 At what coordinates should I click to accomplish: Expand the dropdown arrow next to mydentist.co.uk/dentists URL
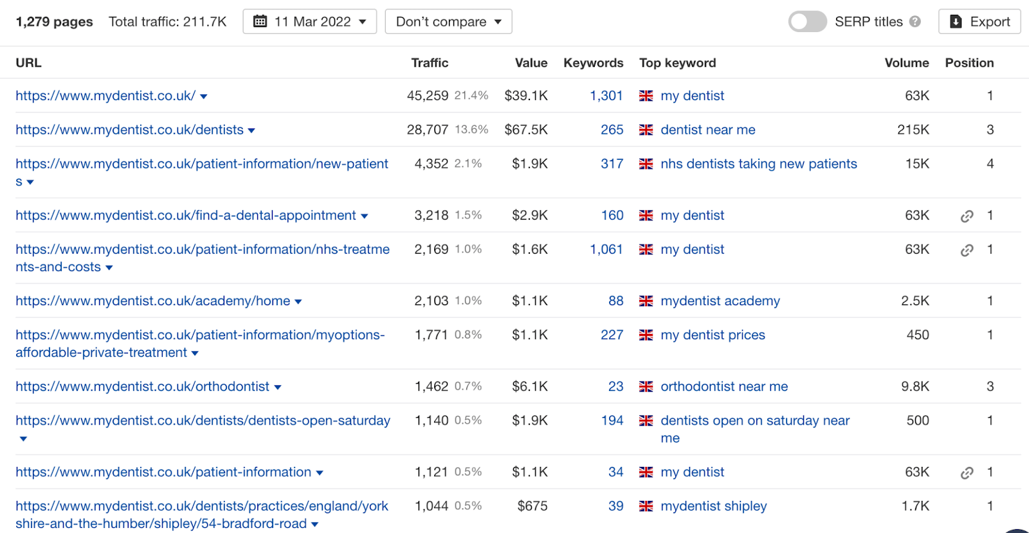coord(251,130)
